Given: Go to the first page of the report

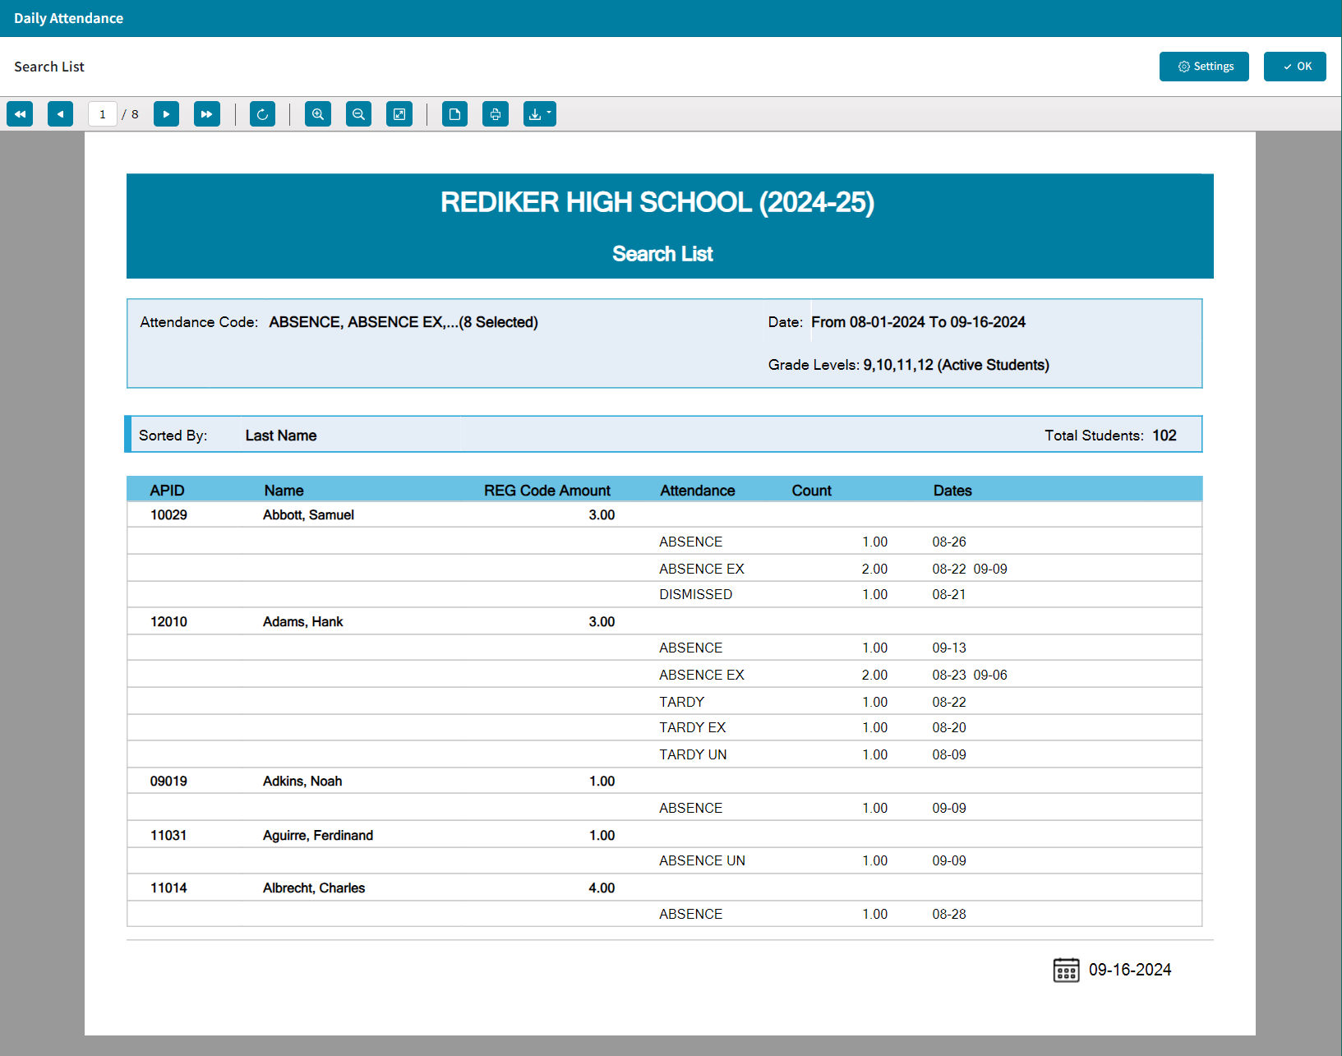Looking at the screenshot, I should coord(20,114).
